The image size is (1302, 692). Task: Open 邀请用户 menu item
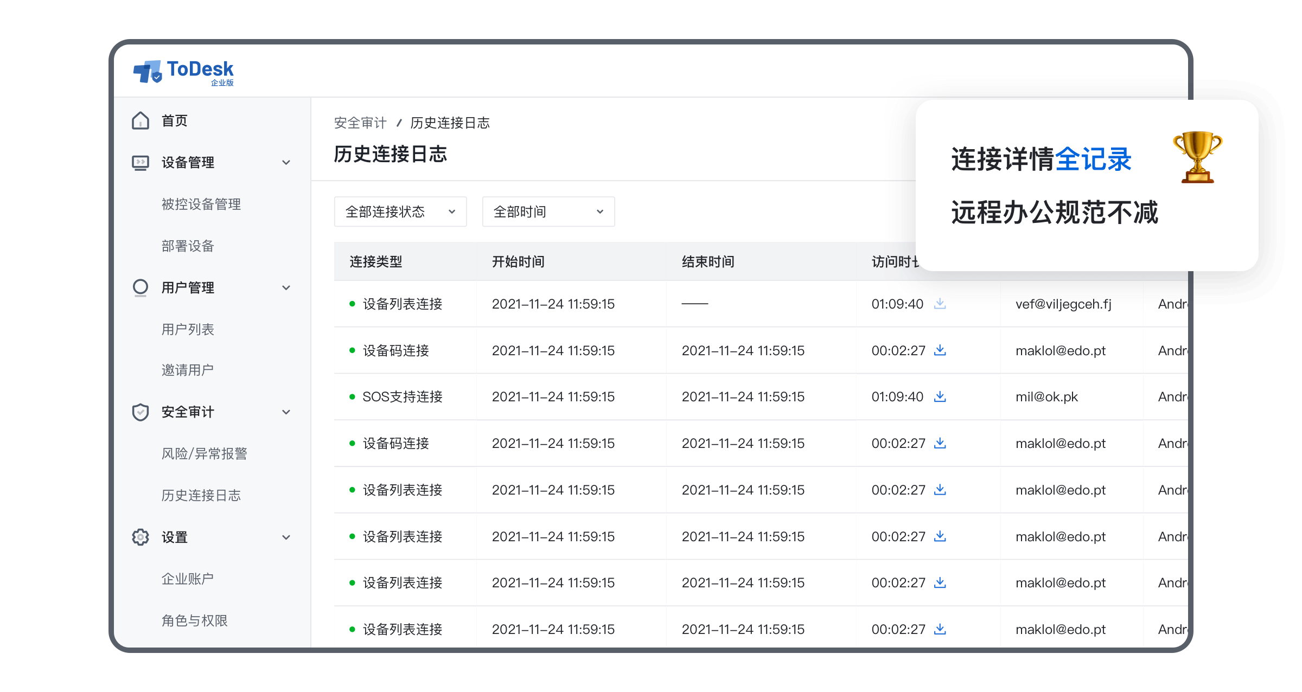pyautogui.click(x=188, y=370)
